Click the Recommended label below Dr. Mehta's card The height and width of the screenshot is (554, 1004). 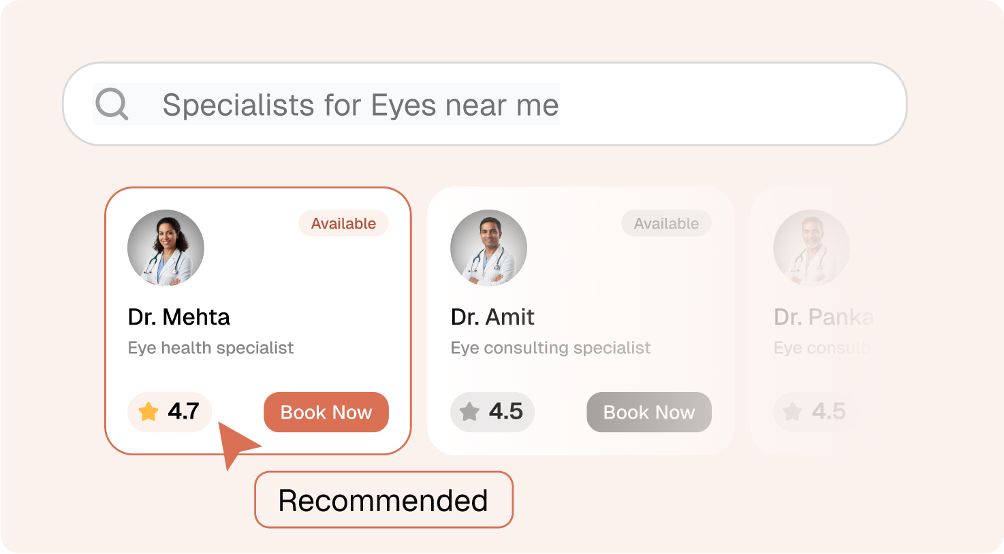click(383, 499)
